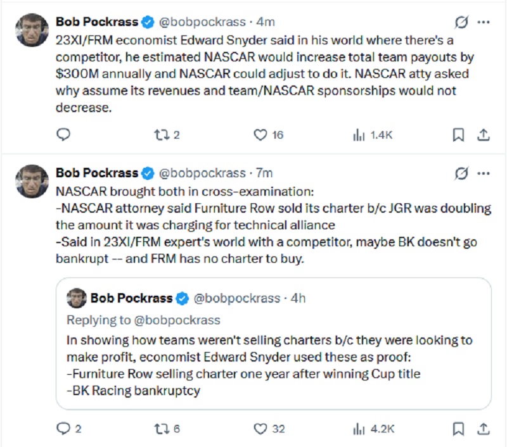Viewport: 507px width, 447px height.
Task: Bookmark the first tweet
Action: tap(458, 134)
